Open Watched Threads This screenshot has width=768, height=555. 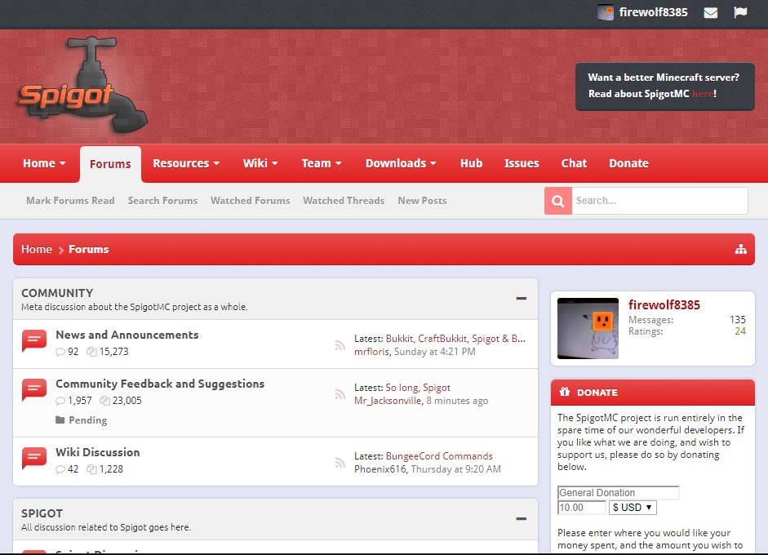coord(344,201)
